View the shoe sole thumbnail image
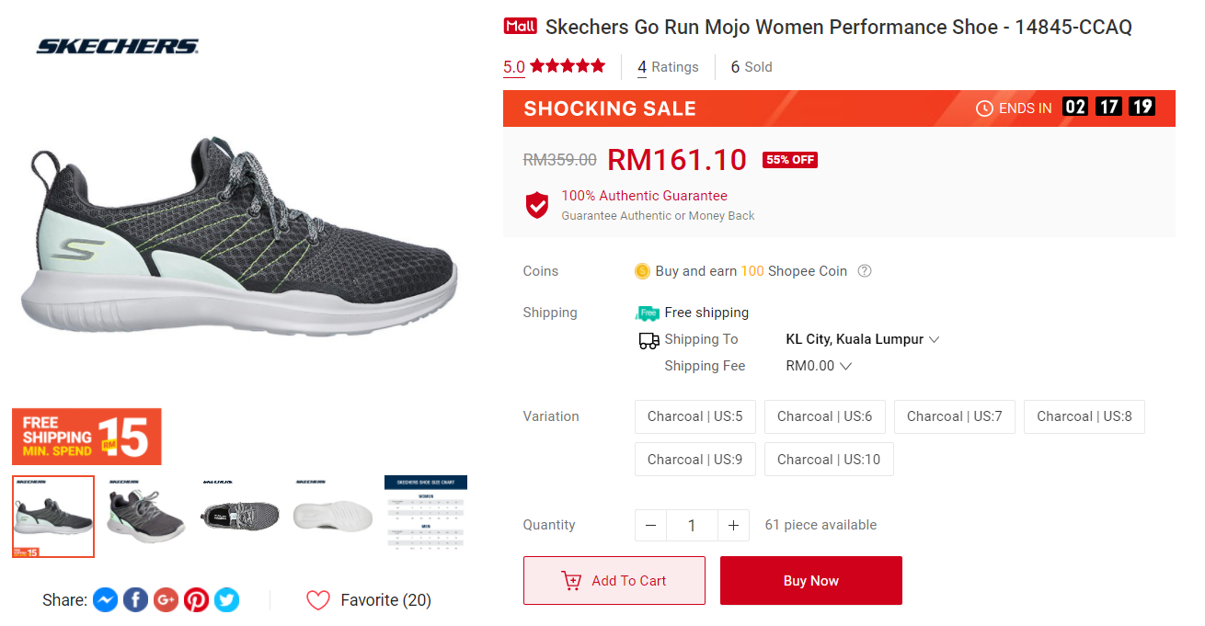Screen dimensions: 1205x626 pos(333,516)
